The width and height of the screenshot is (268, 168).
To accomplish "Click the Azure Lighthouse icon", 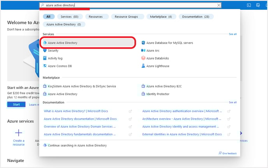I will pyautogui.click(x=143, y=66).
